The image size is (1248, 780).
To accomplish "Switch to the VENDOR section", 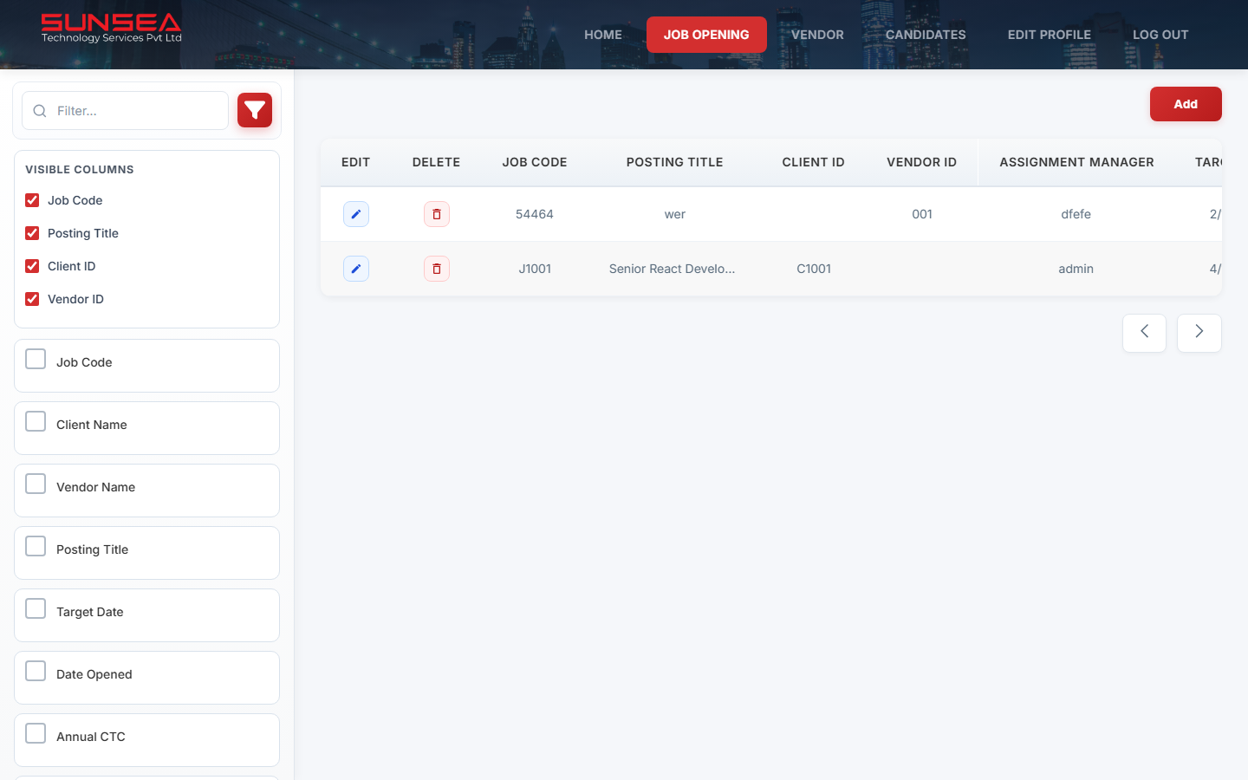I will (x=816, y=35).
